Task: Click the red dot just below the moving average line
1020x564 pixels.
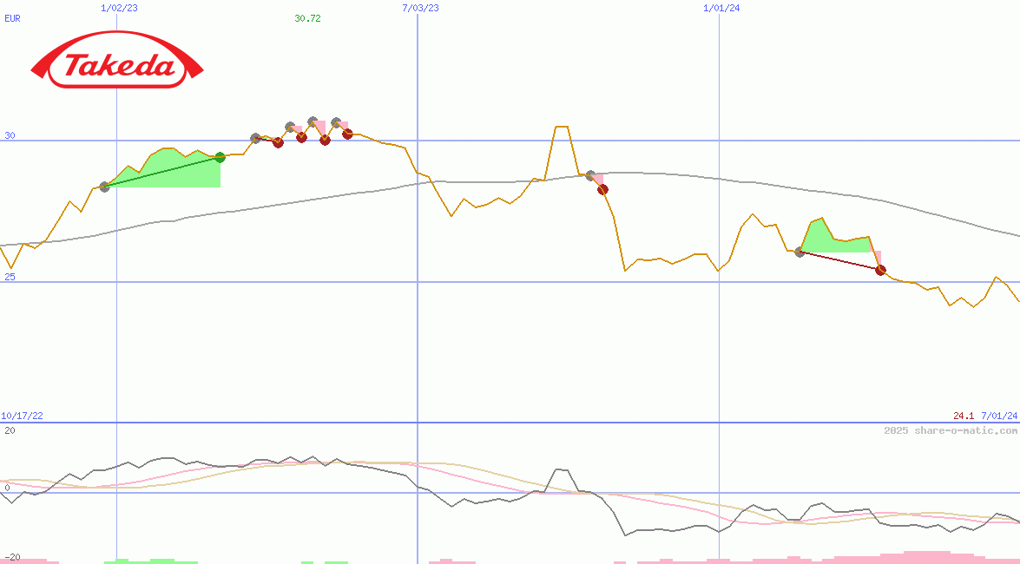Action: pyautogui.click(x=602, y=189)
